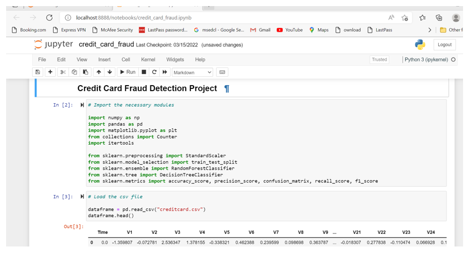The width and height of the screenshot is (473, 257).
Task: Click the heading anchor pilcrow link
Action: (227, 88)
